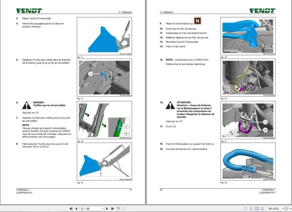
Task: Click left page header '2. Utilisation'
Action: click(125, 12)
